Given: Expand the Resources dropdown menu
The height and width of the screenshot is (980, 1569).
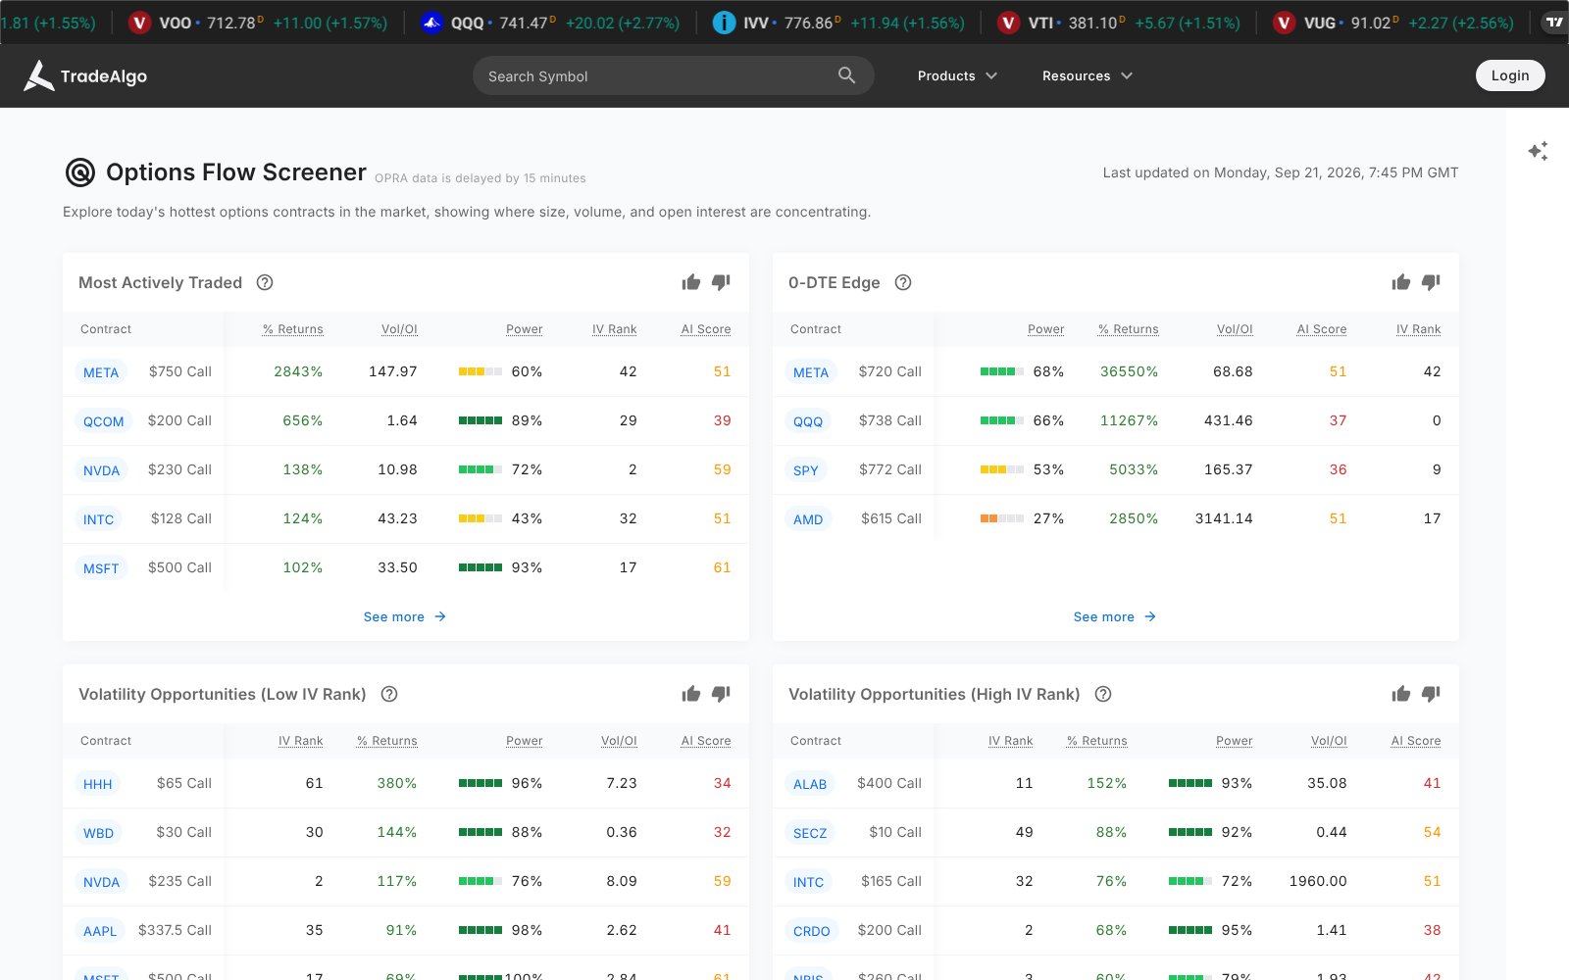Looking at the screenshot, I should [1087, 75].
